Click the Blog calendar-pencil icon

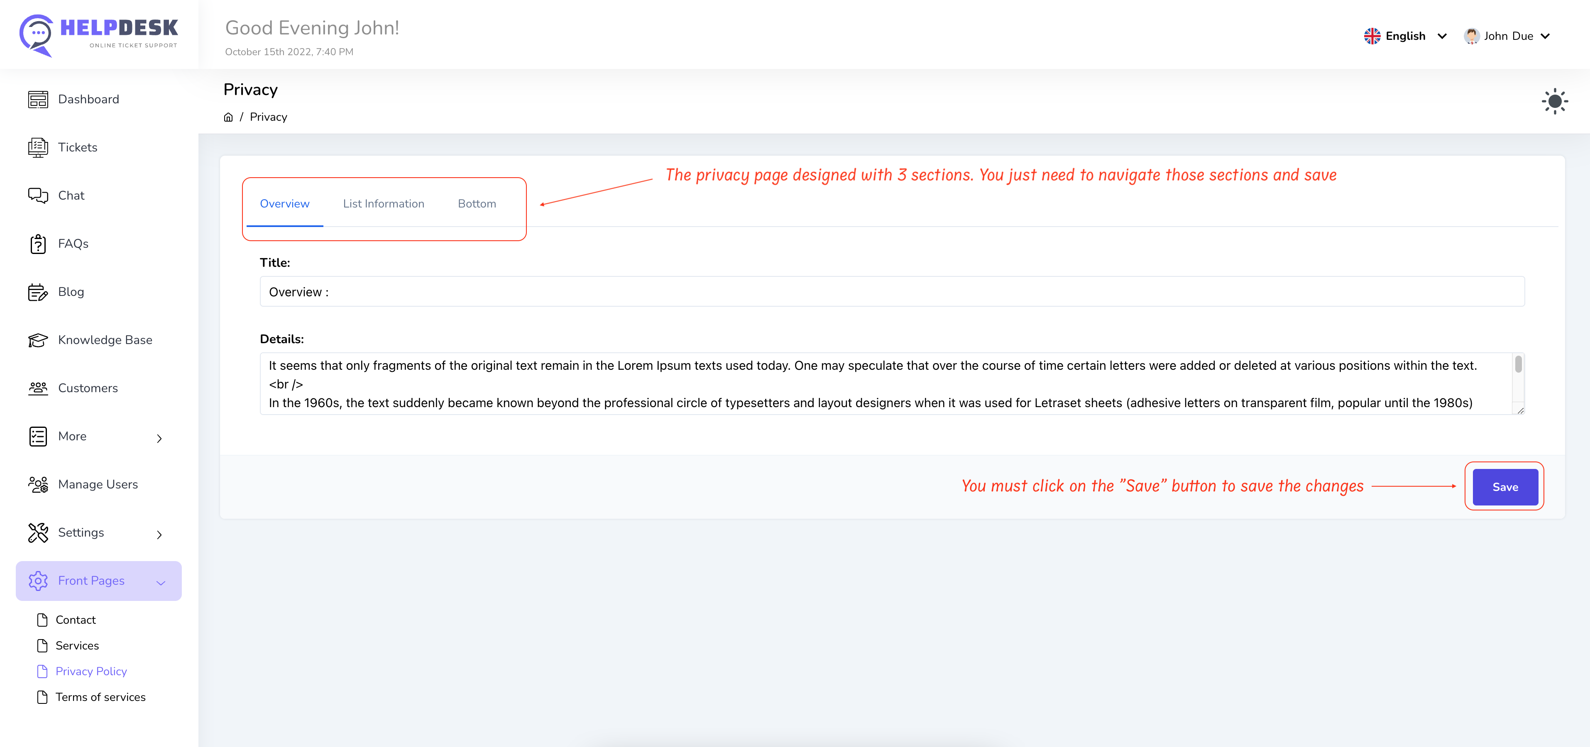pyautogui.click(x=38, y=292)
